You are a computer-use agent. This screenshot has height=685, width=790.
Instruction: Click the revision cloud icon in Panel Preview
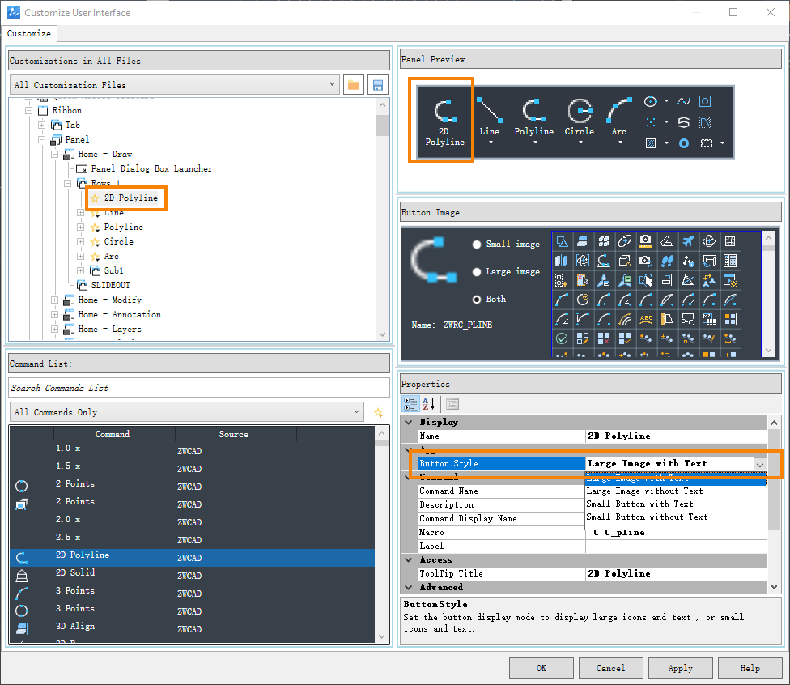point(707,143)
